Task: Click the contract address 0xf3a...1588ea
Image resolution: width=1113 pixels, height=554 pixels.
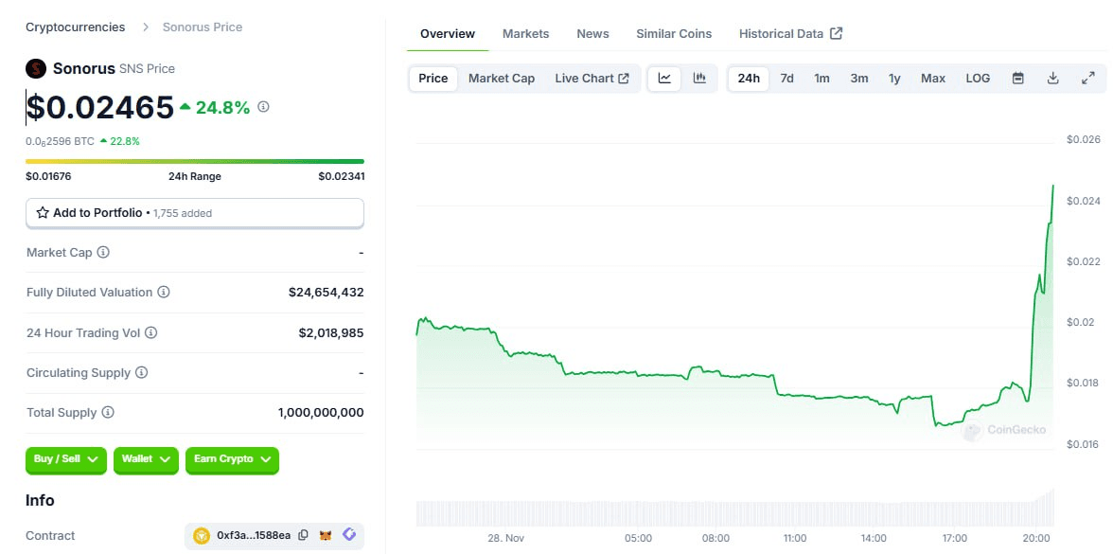Action: [254, 536]
